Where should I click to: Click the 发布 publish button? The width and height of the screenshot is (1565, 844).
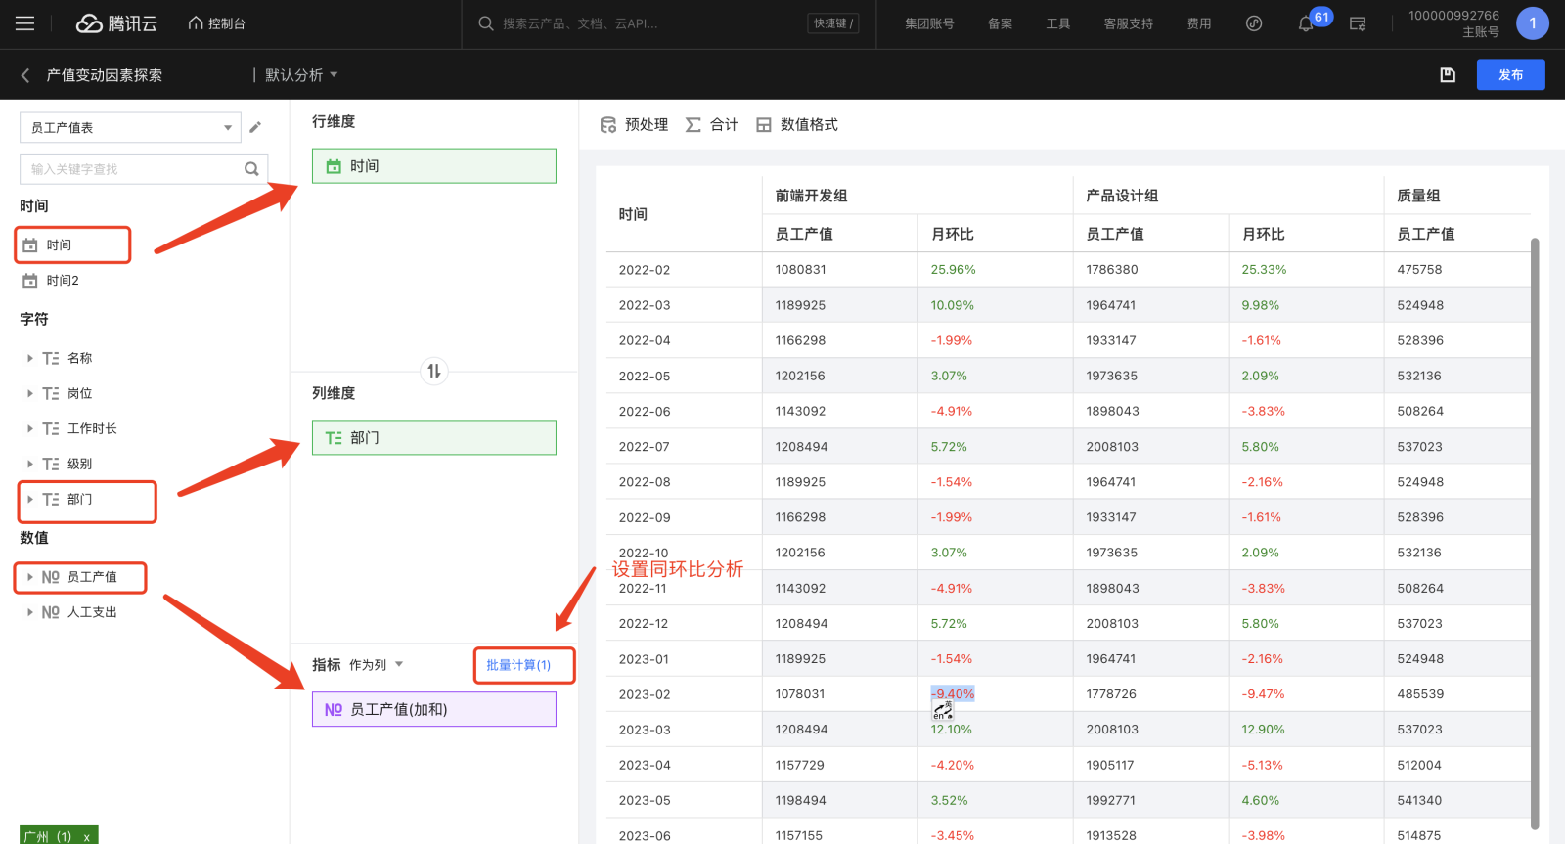click(1511, 75)
